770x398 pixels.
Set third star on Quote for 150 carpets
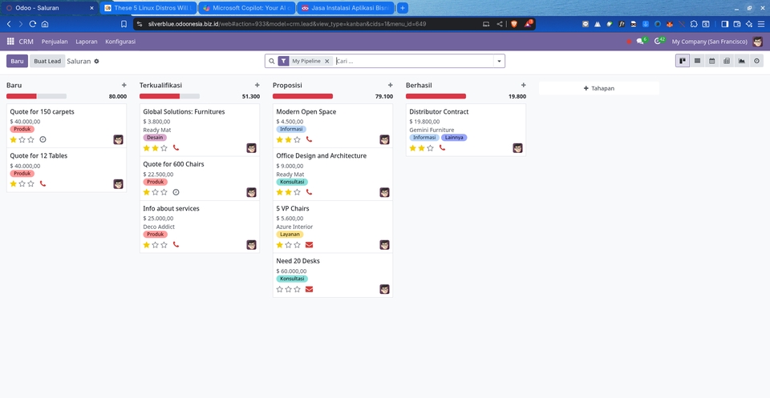click(x=31, y=139)
